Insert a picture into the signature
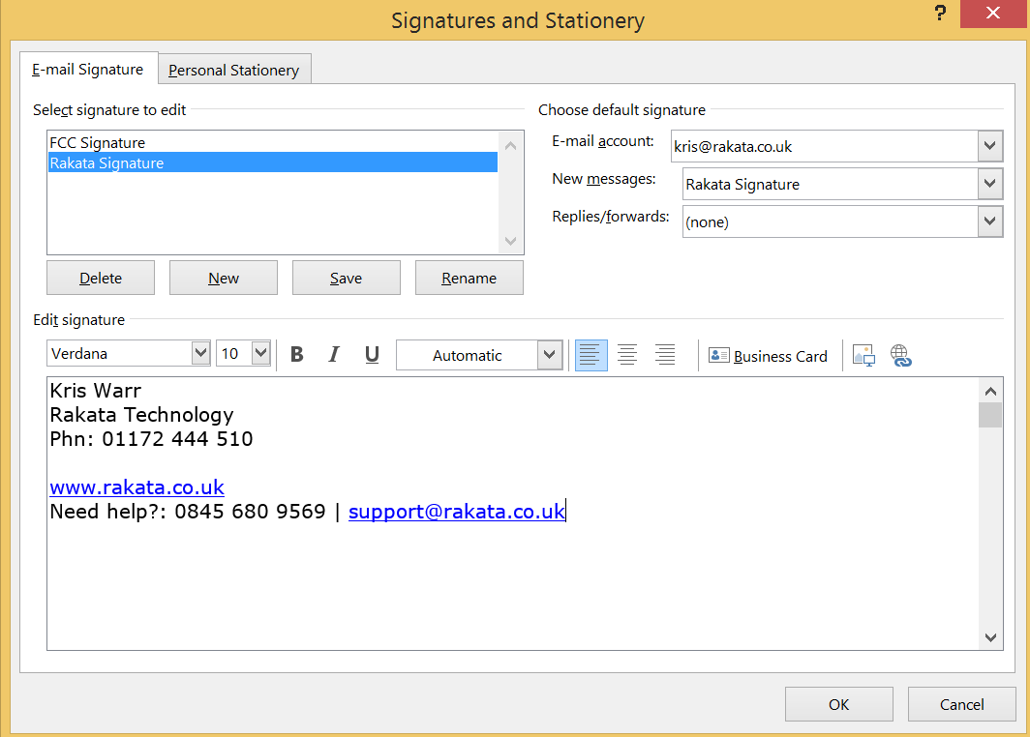 tap(863, 355)
